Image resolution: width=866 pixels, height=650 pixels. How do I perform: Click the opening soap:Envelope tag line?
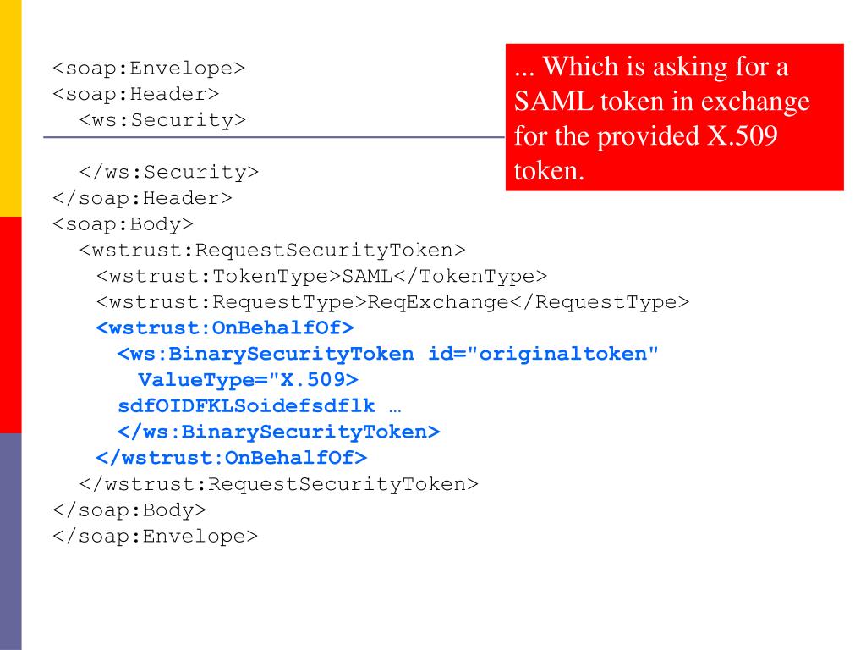click(x=149, y=68)
